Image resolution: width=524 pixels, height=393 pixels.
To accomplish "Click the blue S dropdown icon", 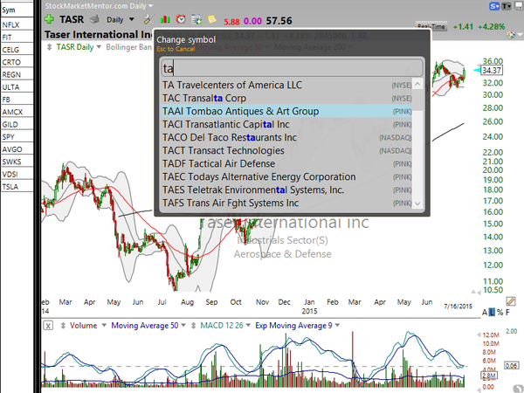I will point(494,6).
